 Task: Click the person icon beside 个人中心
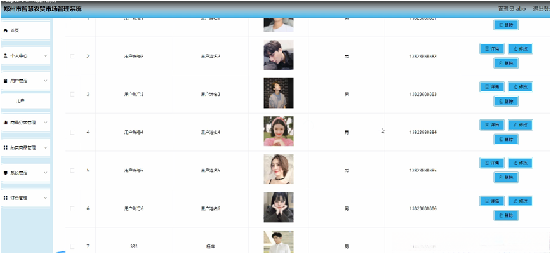point(5,56)
